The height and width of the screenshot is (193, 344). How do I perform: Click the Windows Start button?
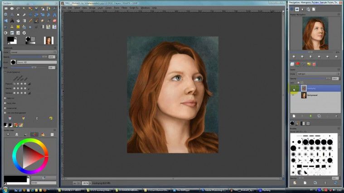(5, 190)
